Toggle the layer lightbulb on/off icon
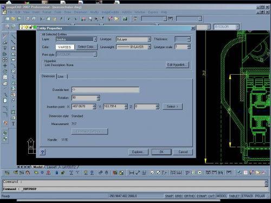 [x=22, y=27]
